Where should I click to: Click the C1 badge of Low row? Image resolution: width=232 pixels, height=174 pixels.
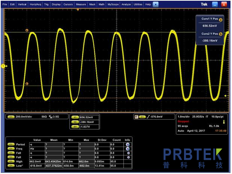[x=11, y=166]
